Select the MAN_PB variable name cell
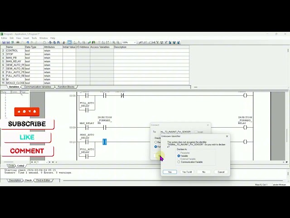 click(15, 58)
